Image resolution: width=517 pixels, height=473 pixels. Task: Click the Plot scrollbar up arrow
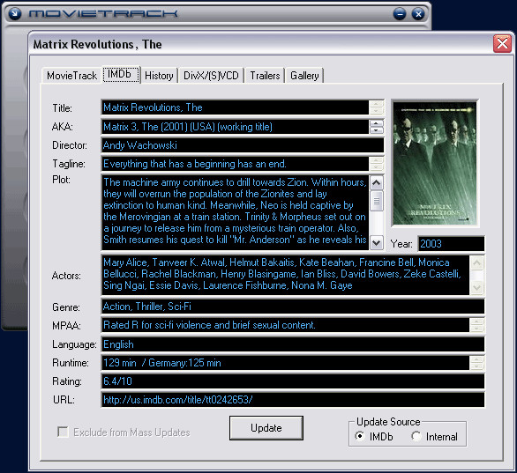[377, 182]
